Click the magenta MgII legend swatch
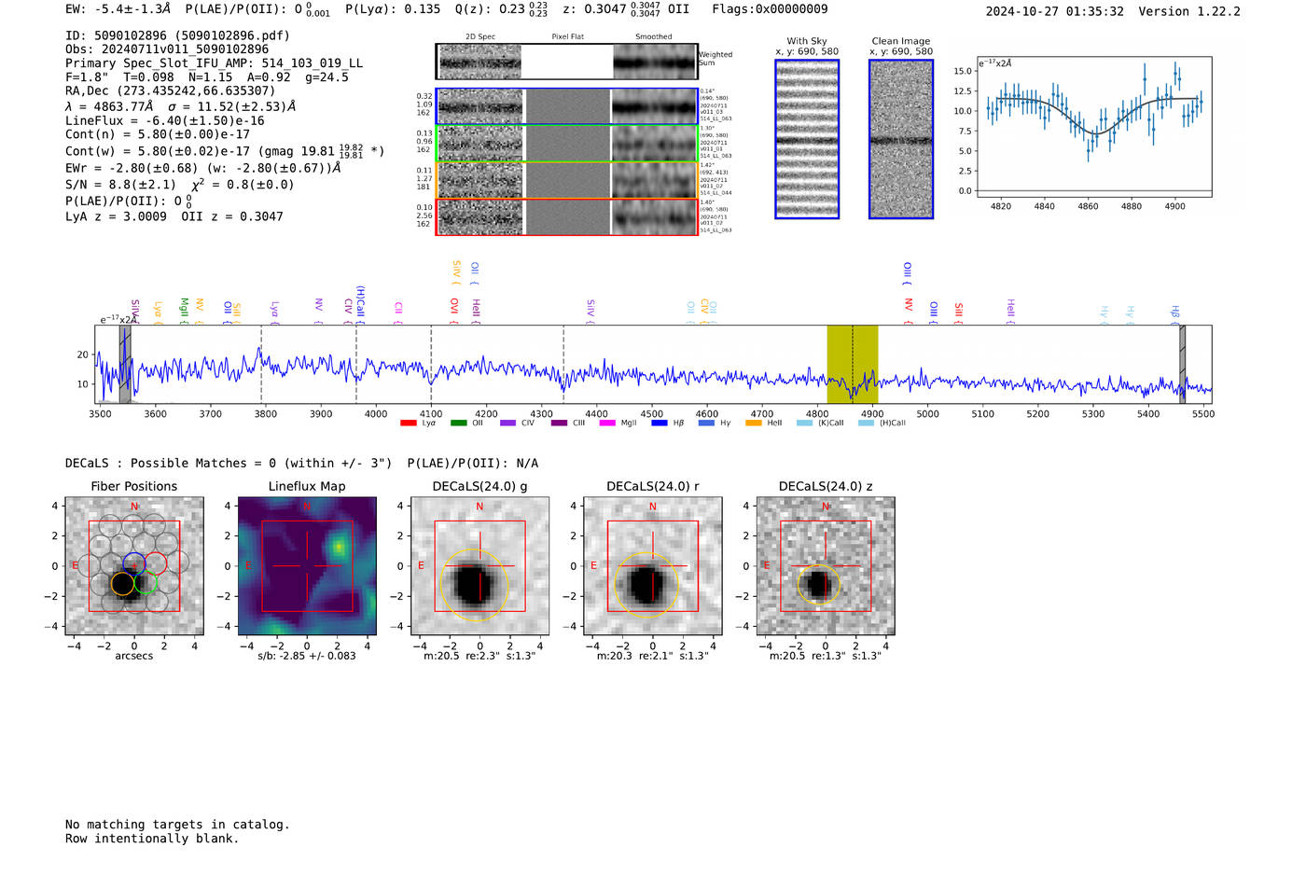 coord(607,424)
